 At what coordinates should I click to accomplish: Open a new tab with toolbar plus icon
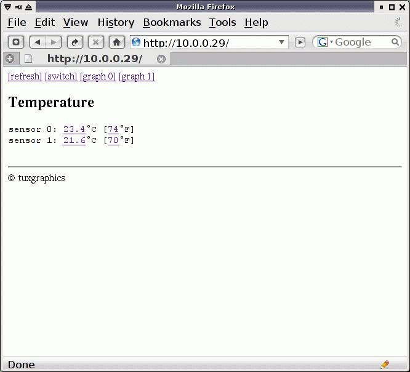click(x=16, y=42)
